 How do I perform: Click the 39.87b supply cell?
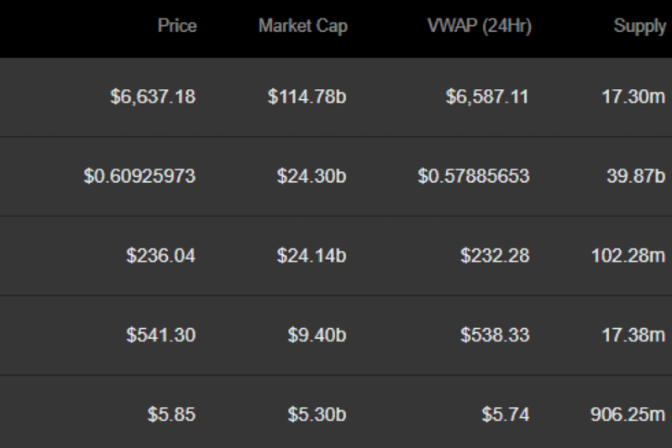point(636,176)
